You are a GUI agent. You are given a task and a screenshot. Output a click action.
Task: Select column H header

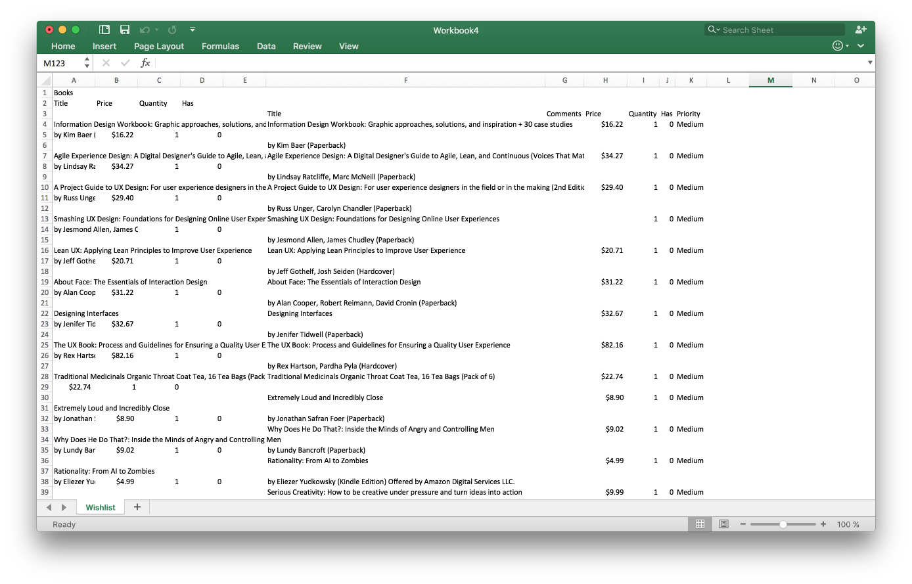(605, 80)
